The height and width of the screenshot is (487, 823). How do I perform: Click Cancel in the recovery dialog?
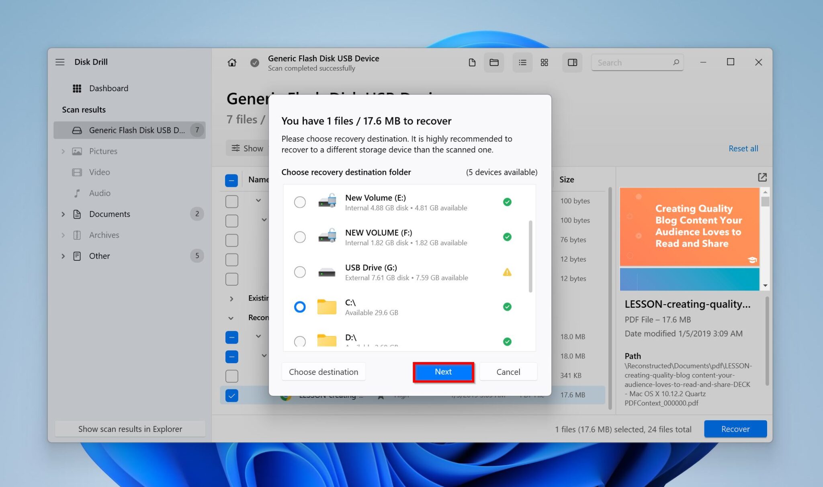(508, 372)
